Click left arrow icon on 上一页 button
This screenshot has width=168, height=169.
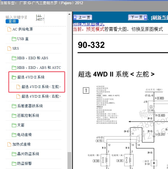tap(75, 17)
